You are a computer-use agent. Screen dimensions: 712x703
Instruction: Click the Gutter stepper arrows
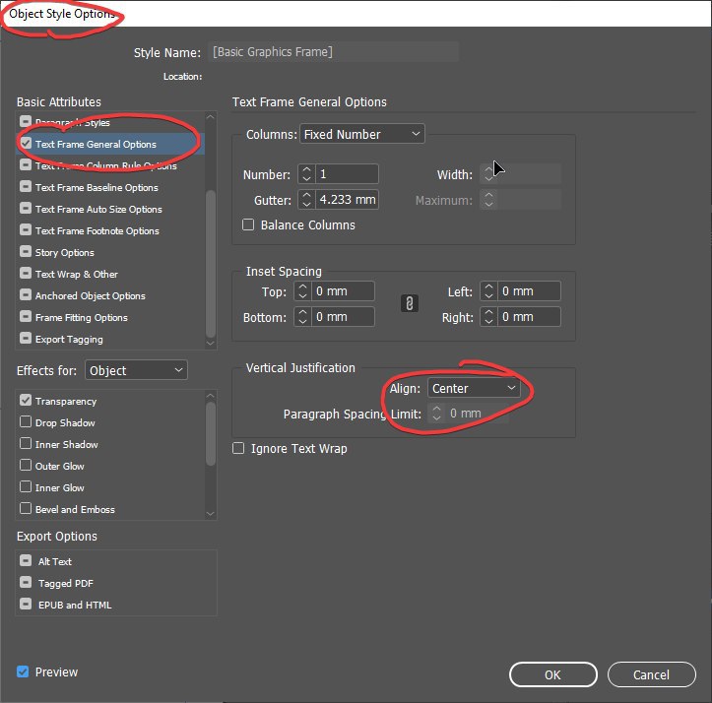tap(306, 199)
